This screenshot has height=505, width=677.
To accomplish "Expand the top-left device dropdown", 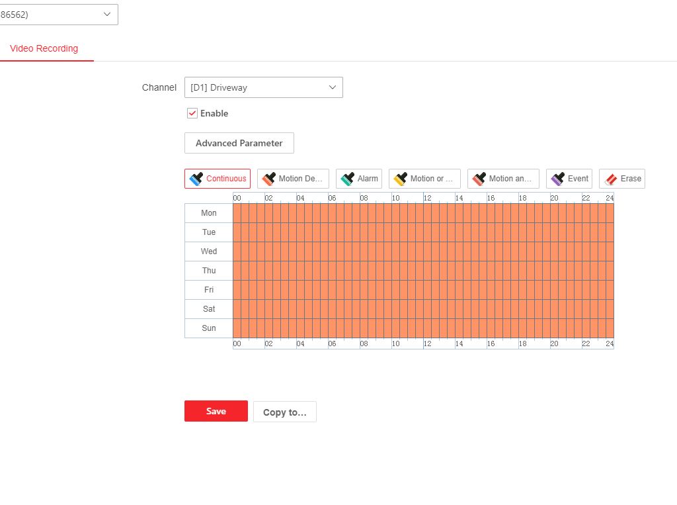I will [58, 15].
